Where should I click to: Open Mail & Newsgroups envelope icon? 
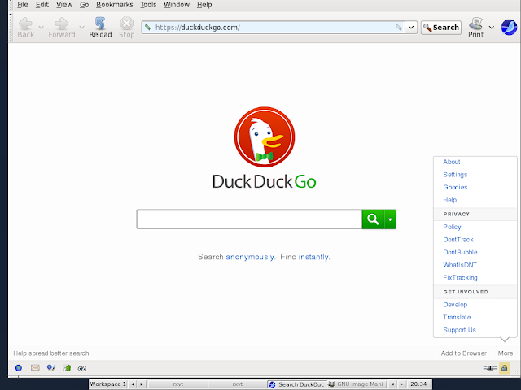click(x=35, y=368)
